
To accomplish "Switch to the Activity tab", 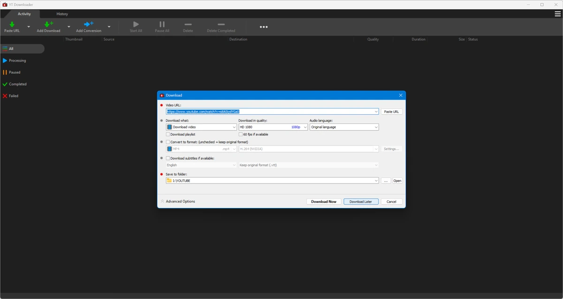I will (x=24, y=14).
